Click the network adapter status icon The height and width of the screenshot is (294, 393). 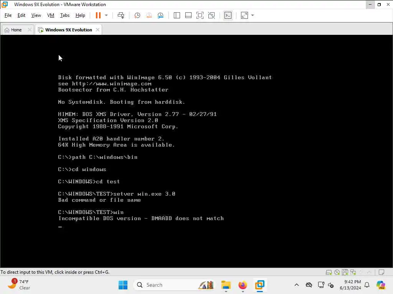tap(353, 272)
